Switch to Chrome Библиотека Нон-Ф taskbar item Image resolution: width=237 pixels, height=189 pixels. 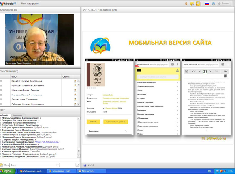pos(32,171)
